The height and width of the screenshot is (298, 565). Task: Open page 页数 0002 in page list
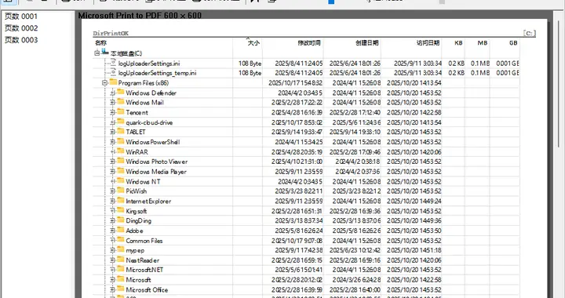pos(21,28)
